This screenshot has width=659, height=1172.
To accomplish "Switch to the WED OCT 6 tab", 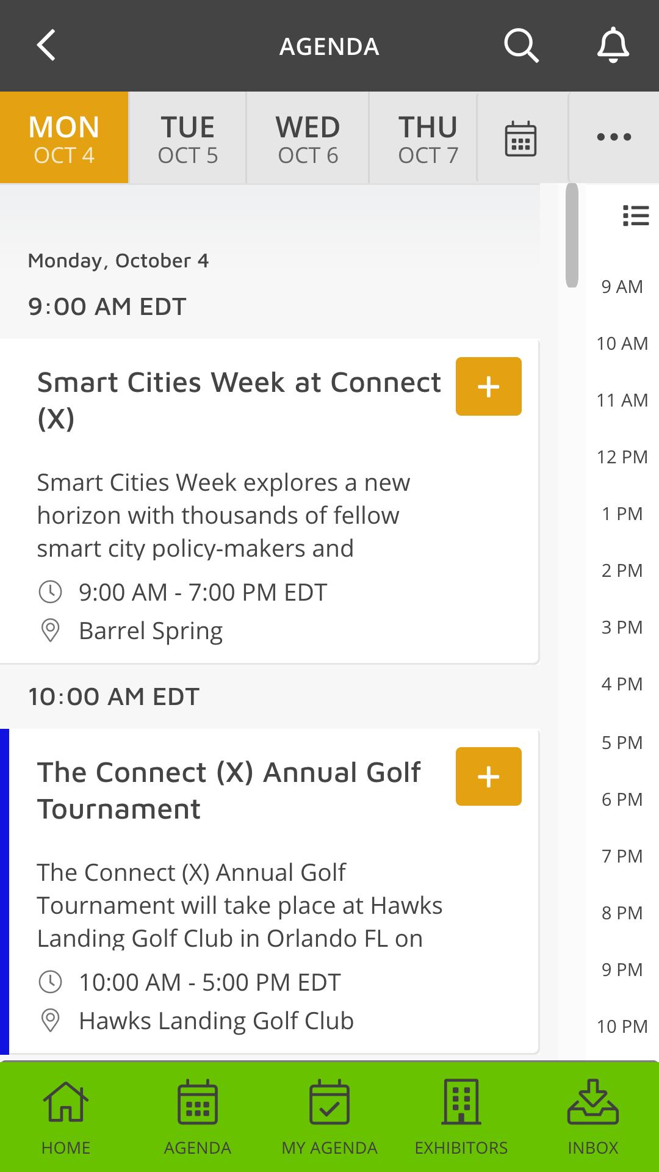I will (x=308, y=138).
